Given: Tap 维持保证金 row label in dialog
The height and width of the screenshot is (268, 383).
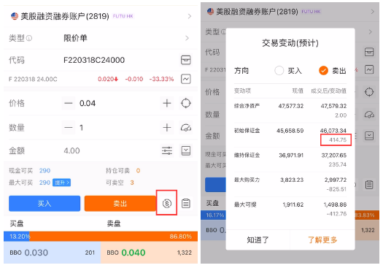Looking at the screenshot, I should pos(247,156).
